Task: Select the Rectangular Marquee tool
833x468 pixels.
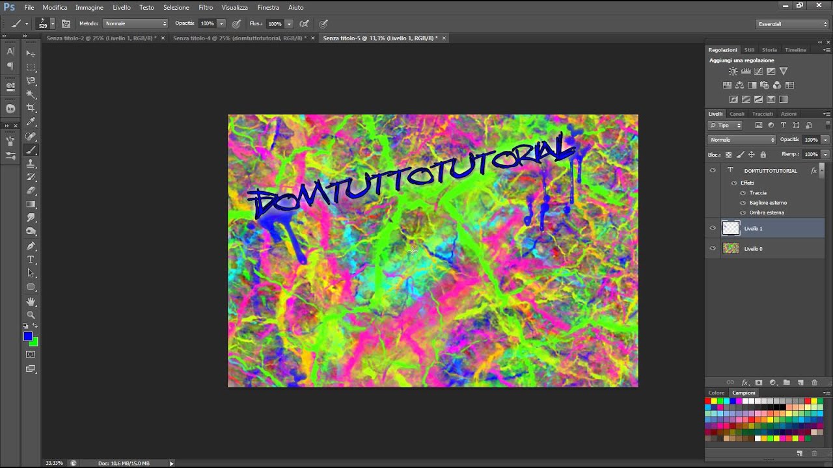Action: (31, 67)
